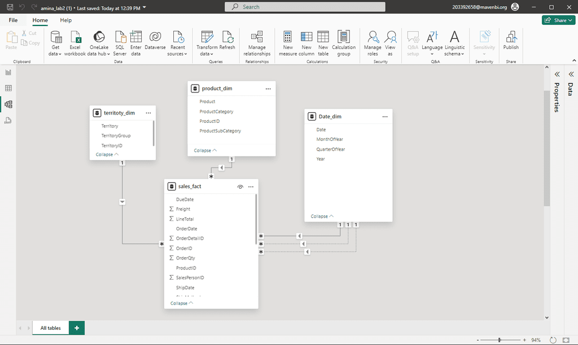This screenshot has width=578, height=345.
Task: Click the Get data icon
Action: tap(55, 37)
